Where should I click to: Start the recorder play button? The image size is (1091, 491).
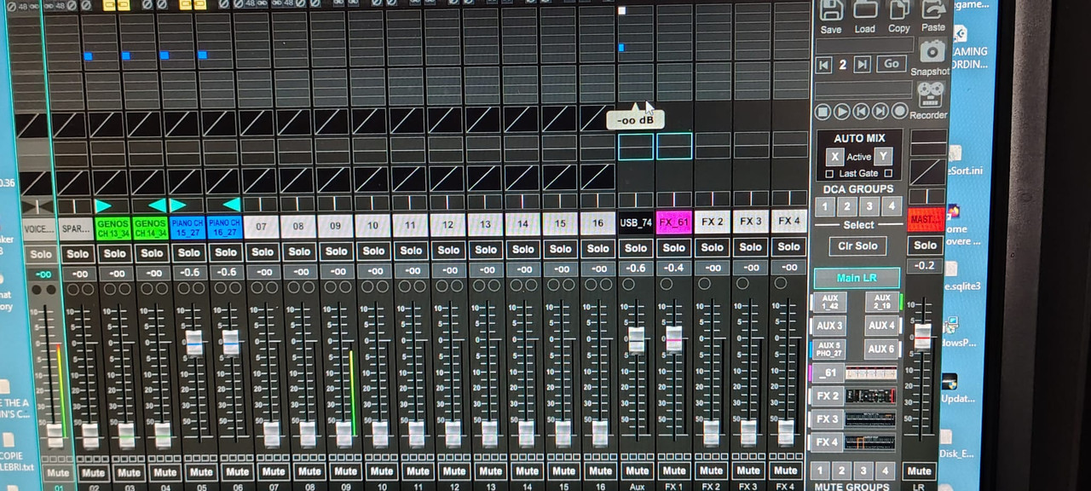pos(842,111)
